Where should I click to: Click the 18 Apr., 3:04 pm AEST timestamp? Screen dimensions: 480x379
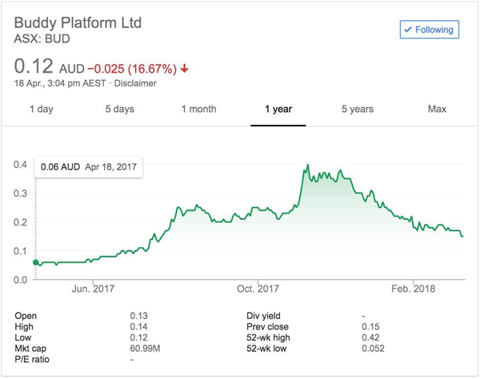point(60,83)
